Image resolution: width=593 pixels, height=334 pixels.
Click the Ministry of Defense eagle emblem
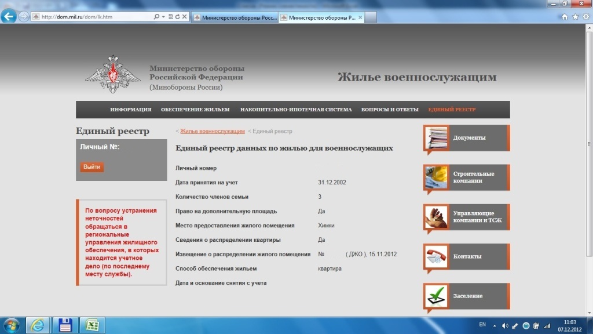coord(113,74)
